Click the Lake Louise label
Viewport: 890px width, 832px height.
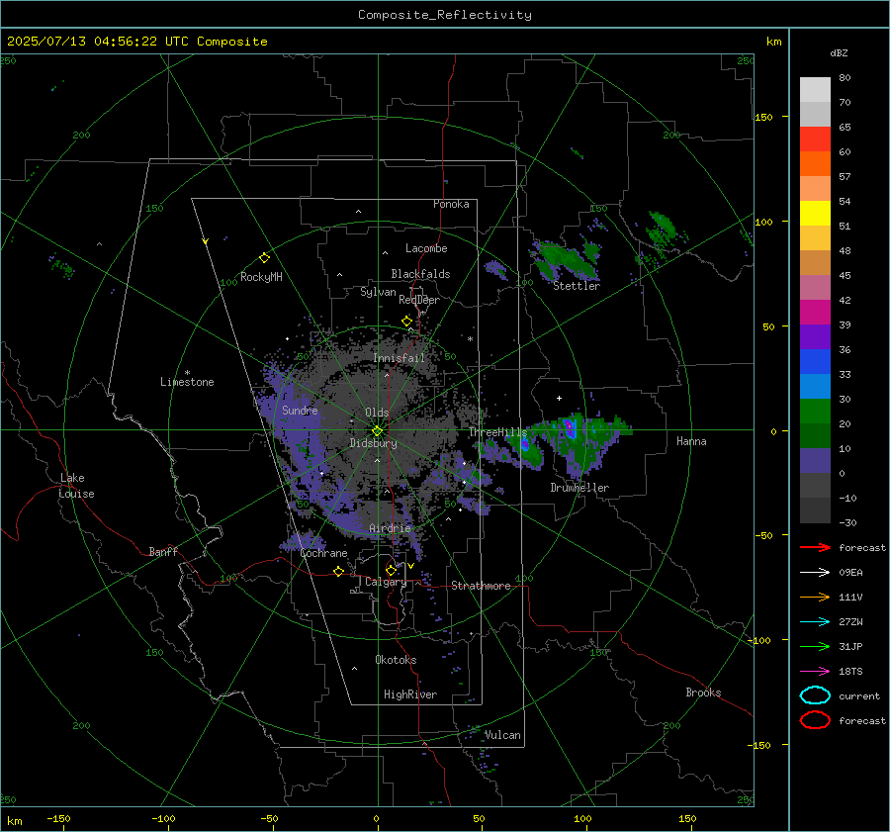point(76,486)
